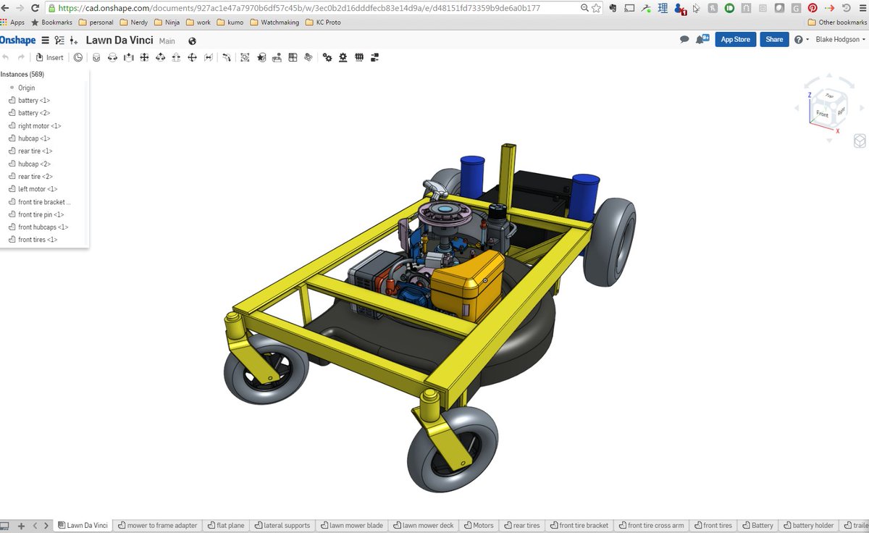Select the Slider mate tool

click(128, 57)
